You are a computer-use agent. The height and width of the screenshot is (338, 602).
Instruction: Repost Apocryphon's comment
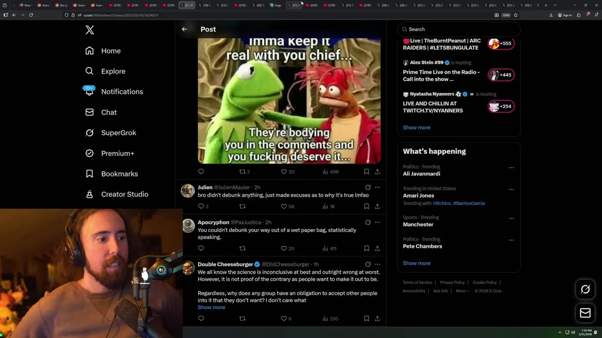[x=242, y=248]
